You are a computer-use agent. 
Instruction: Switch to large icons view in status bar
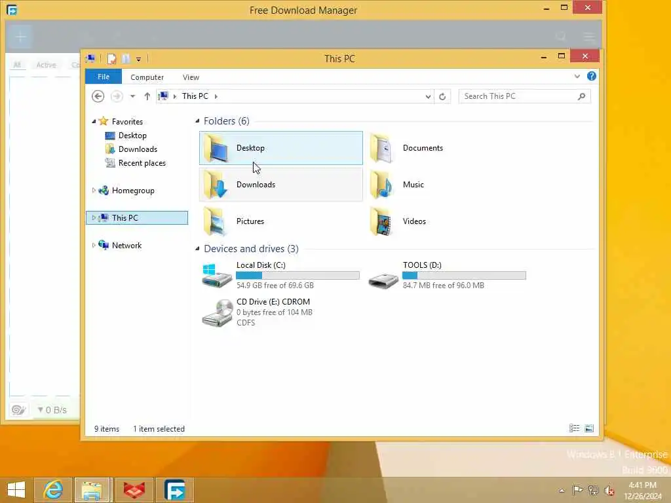point(589,428)
